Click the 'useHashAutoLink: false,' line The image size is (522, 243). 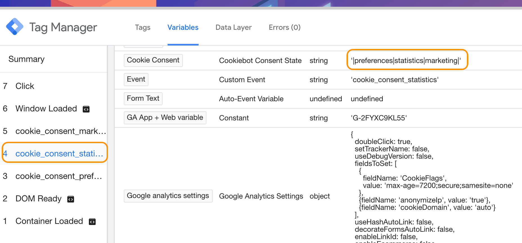coord(394,222)
